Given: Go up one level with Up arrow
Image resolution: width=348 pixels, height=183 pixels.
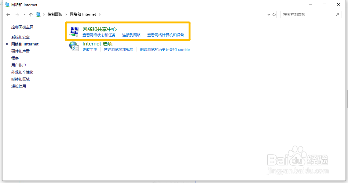Looking at the screenshot, I should click(x=31, y=15).
